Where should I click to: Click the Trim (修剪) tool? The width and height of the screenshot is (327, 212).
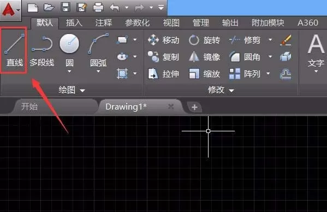tap(245, 40)
